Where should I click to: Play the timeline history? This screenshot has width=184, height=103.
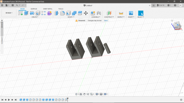[x=9, y=100]
